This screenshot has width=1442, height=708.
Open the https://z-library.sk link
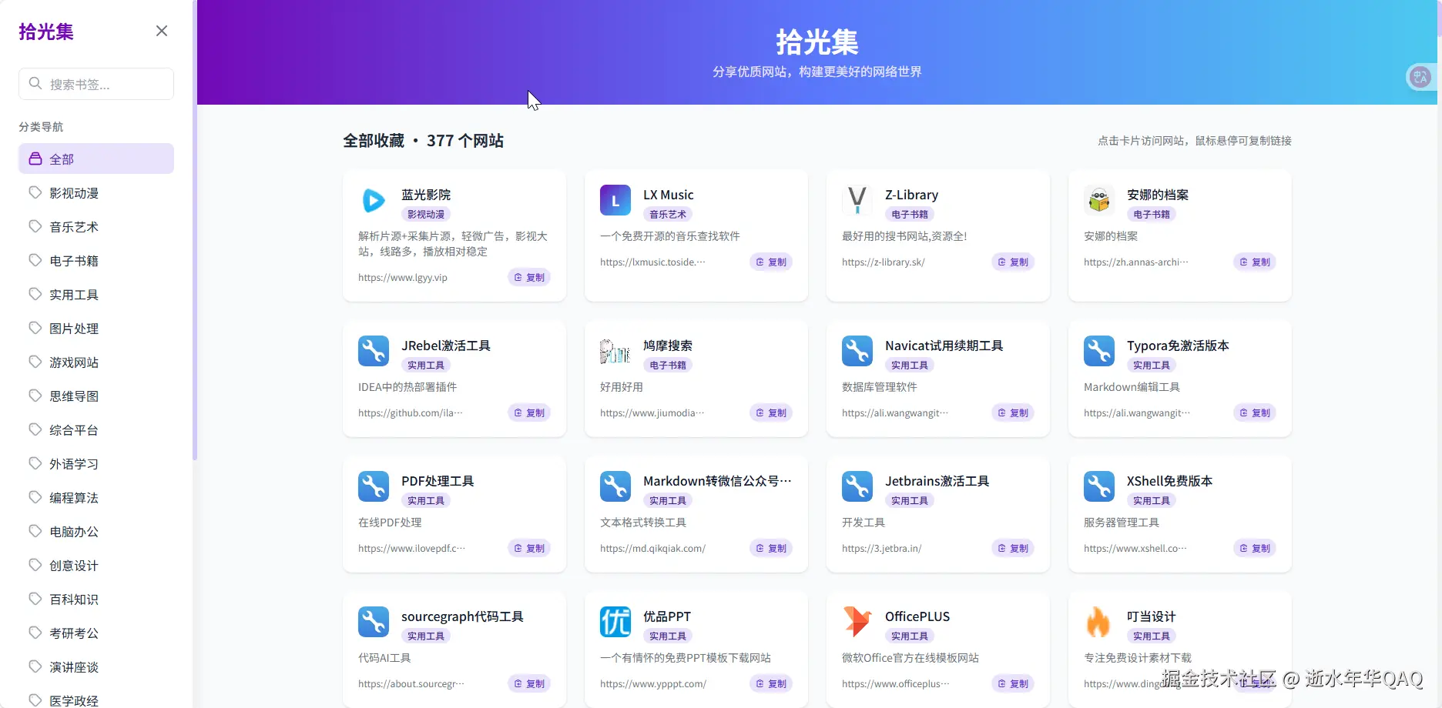(x=883, y=262)
